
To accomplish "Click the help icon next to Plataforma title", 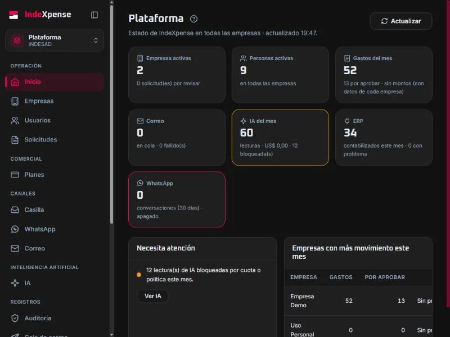I will tap(193, 19).
